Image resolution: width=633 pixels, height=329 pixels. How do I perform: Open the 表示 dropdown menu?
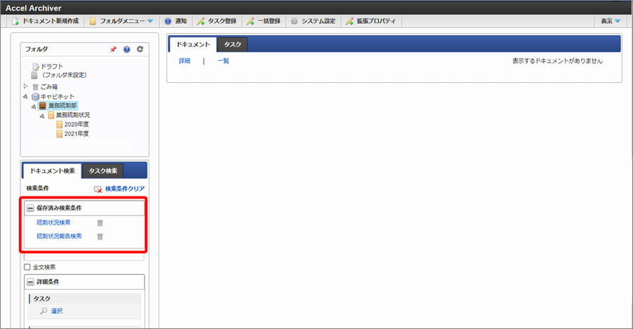pyautogui.click(x=611, y=21)
